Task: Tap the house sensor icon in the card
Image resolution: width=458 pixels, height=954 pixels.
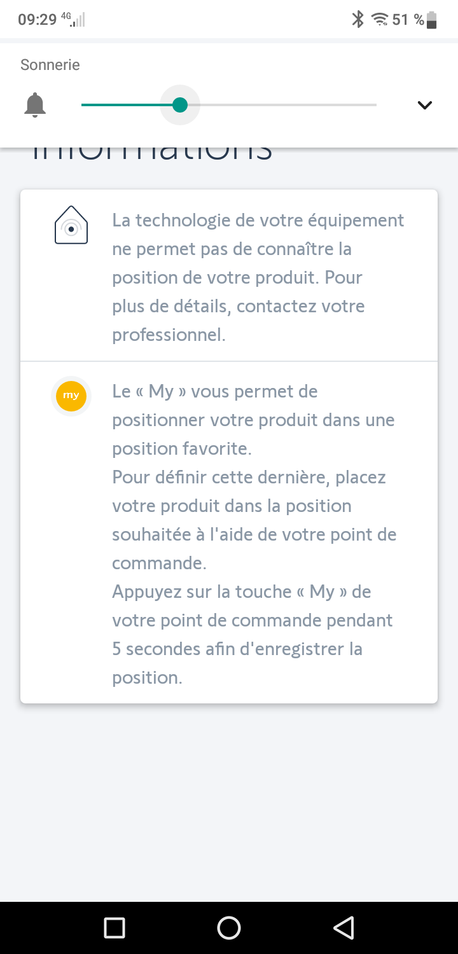Action: (x=71, y=225)
